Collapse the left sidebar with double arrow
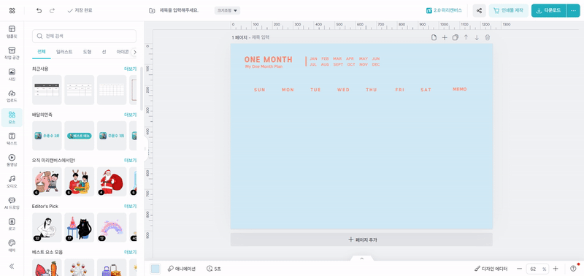 [12, 266]
